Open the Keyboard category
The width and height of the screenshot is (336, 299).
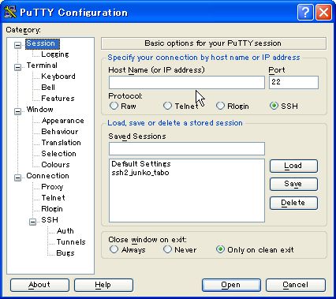[58, 77]
